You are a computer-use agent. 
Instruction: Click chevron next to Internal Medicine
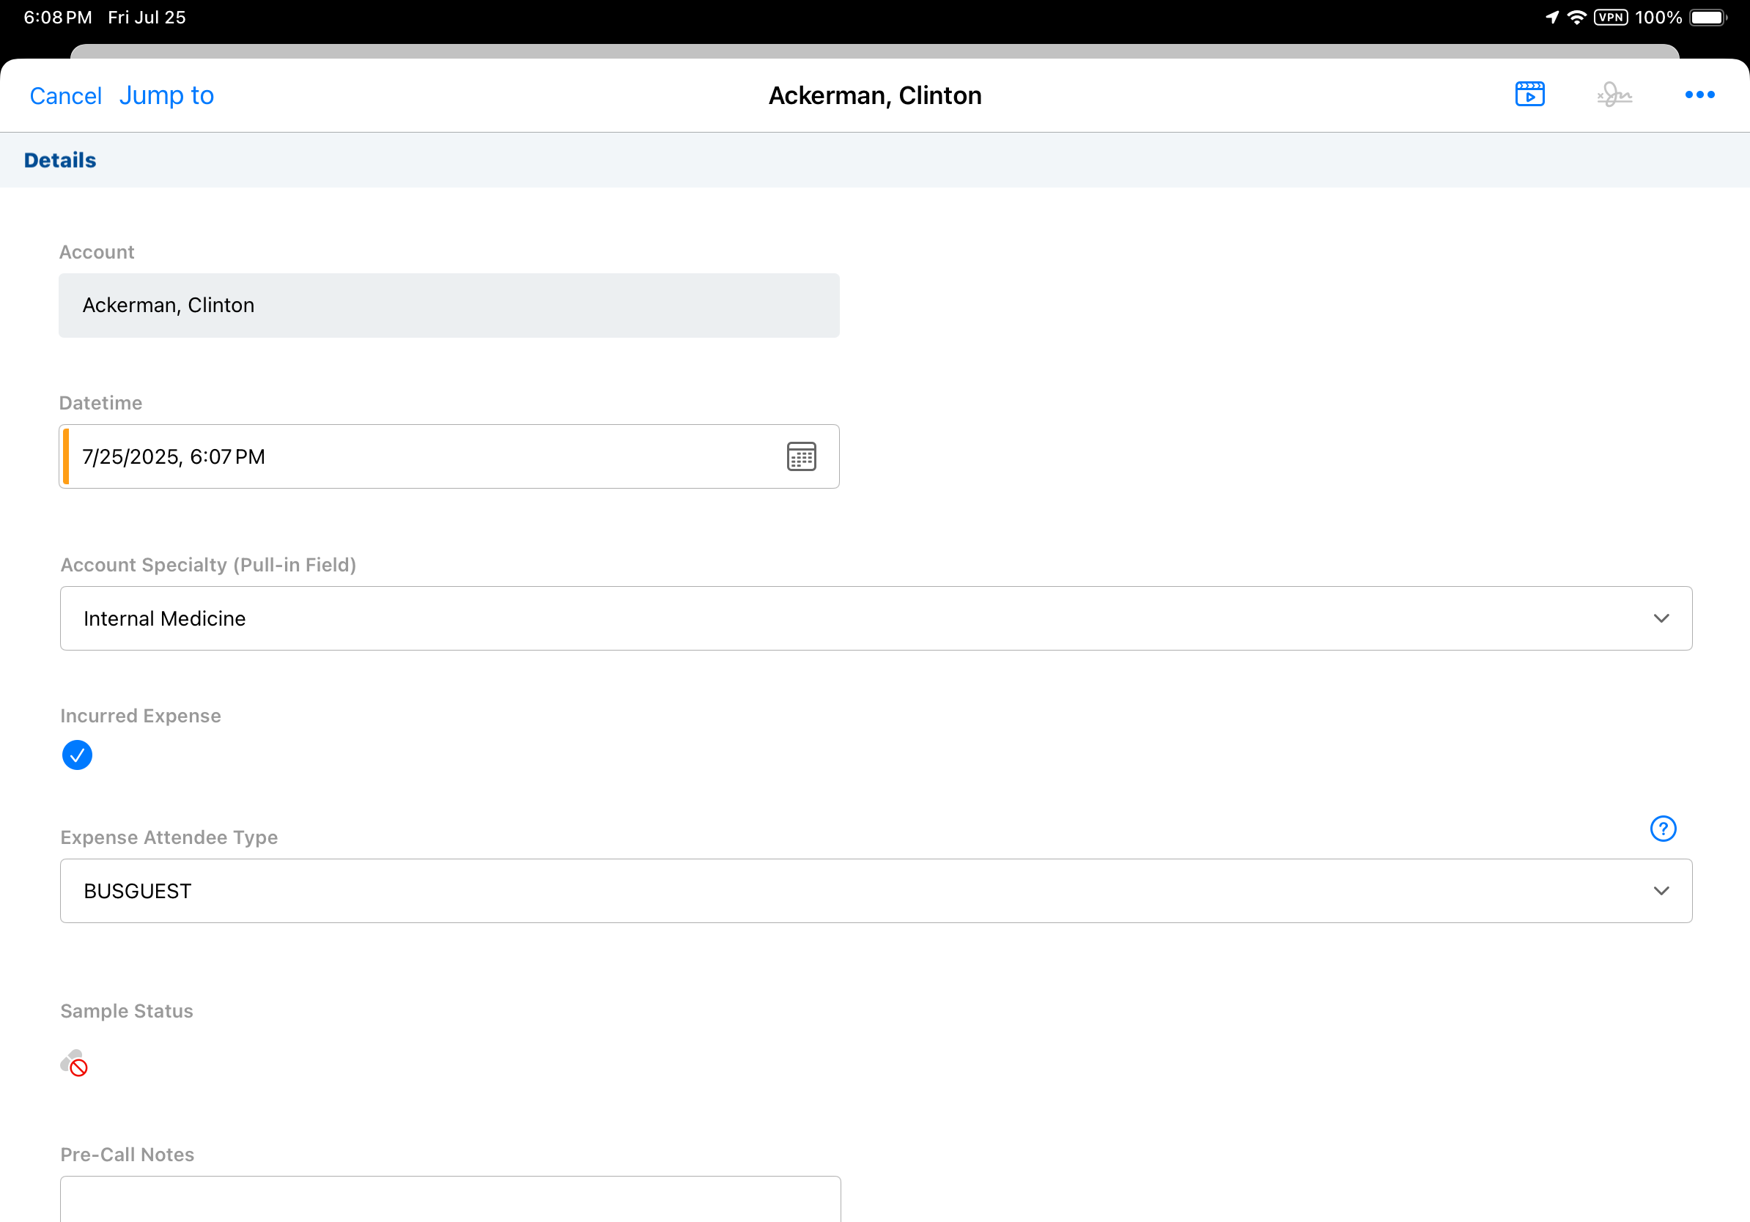coord(1661,618)
